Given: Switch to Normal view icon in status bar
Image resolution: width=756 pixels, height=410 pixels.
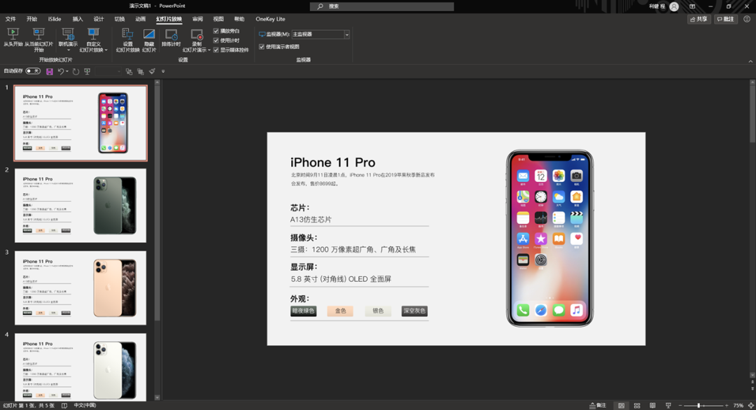Looking at the screenshot, I should [622, 406].
